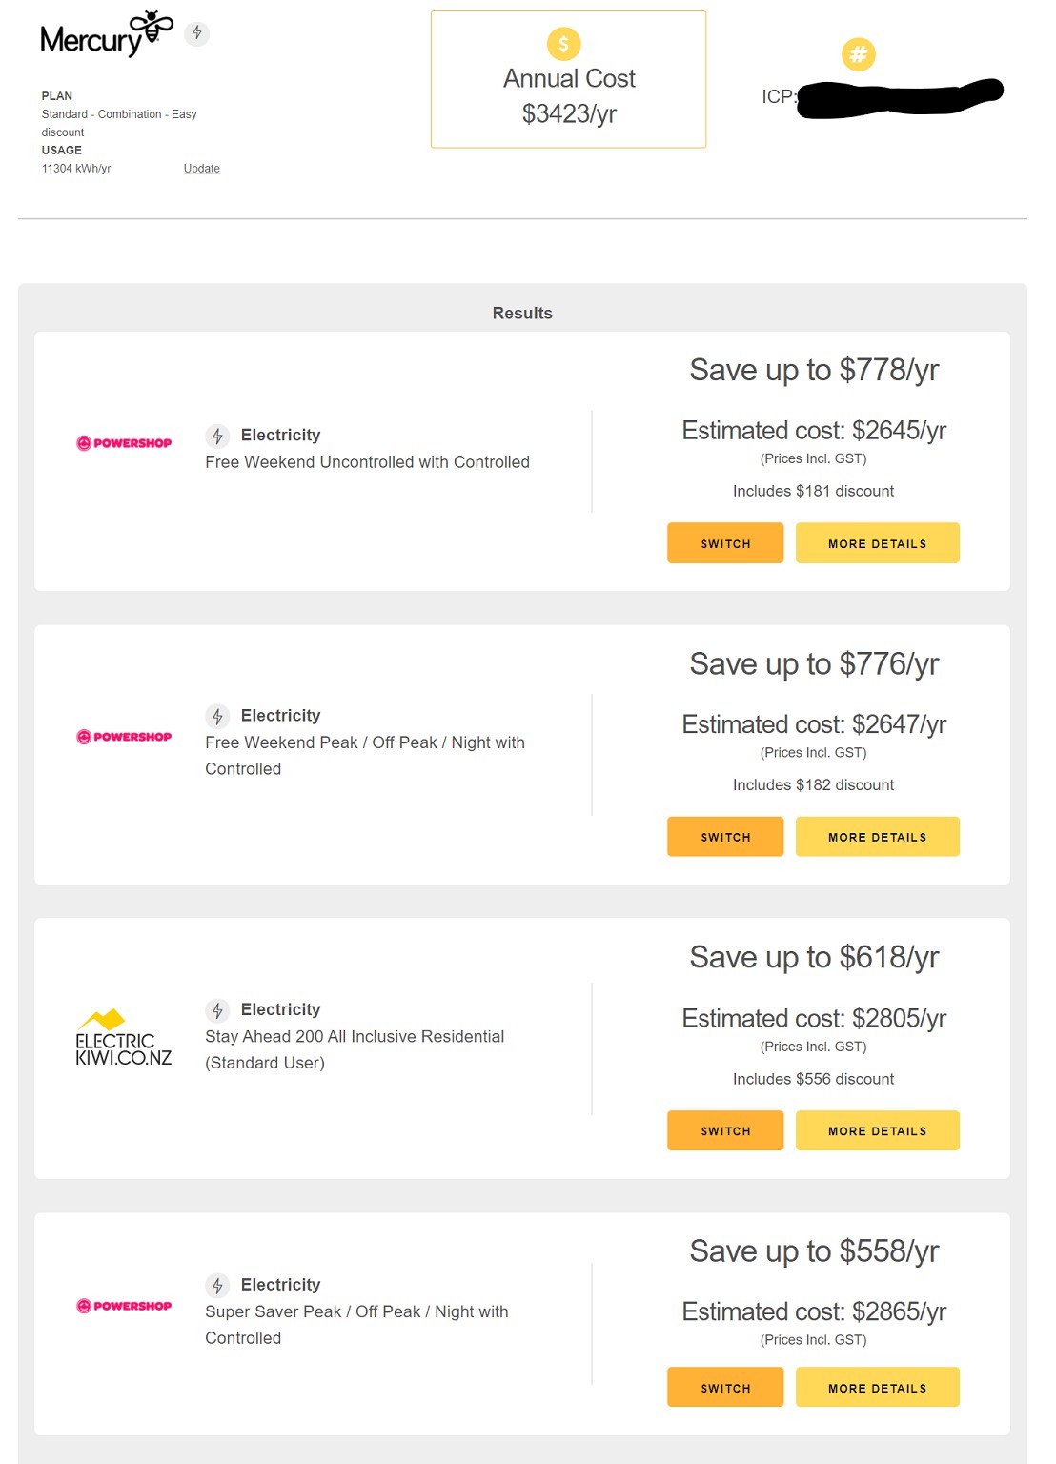The width and height of the screenshot is (1056, 1464).
Task: Open More Details for $2645/yr plan
Action: point(877,543)
